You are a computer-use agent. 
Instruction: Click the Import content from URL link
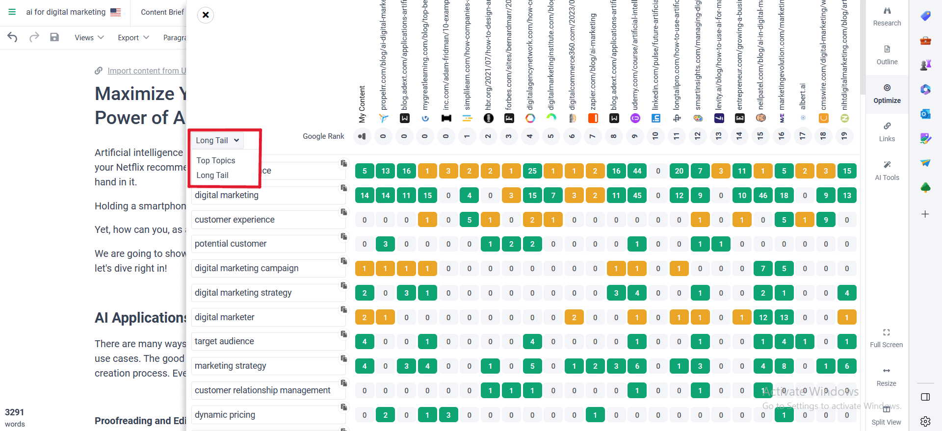coord(147,71)
